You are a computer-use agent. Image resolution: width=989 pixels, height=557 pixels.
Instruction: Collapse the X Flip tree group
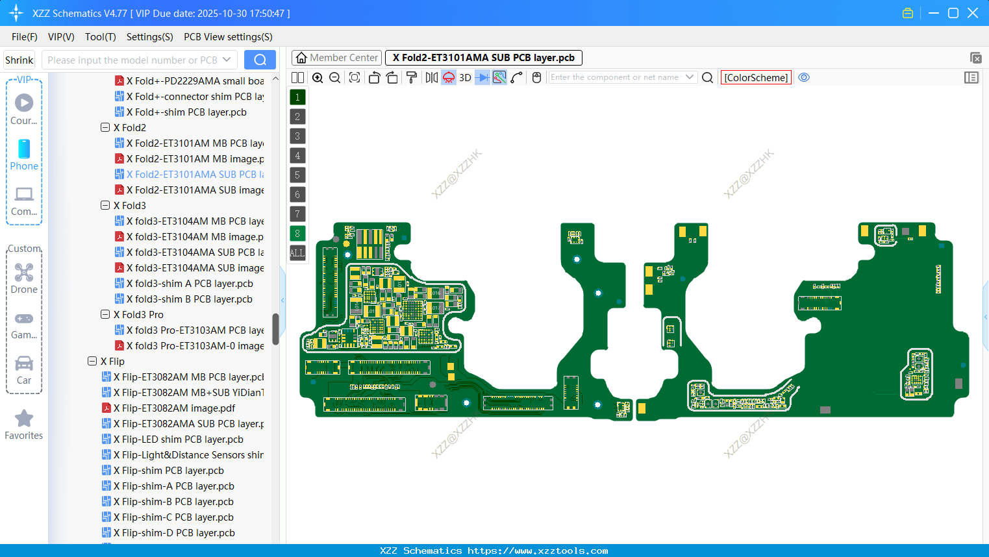[x=92, y=361]
